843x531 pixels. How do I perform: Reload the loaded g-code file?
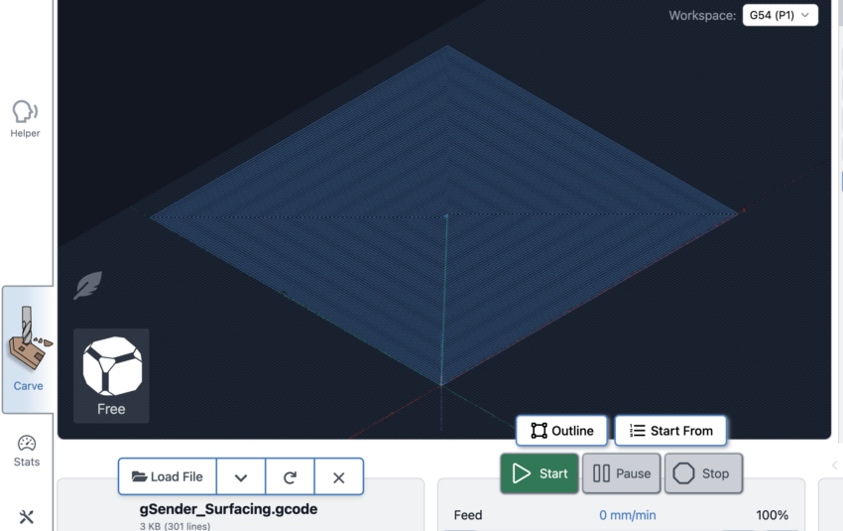[290, 476]
